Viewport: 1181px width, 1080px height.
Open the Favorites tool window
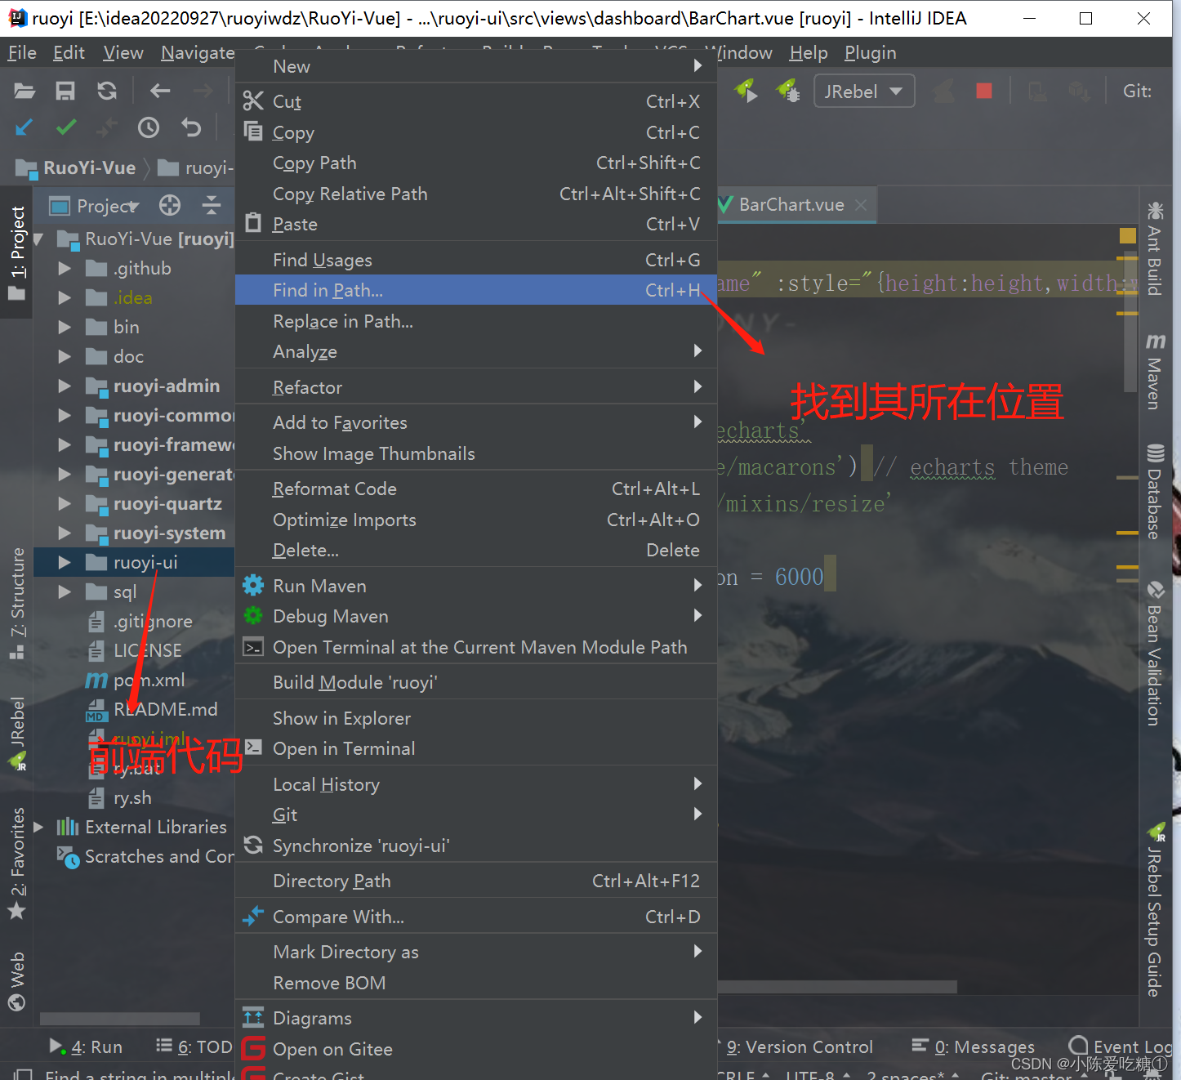click(17, 864)
